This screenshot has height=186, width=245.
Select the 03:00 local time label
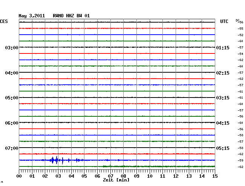click(12, 48)
